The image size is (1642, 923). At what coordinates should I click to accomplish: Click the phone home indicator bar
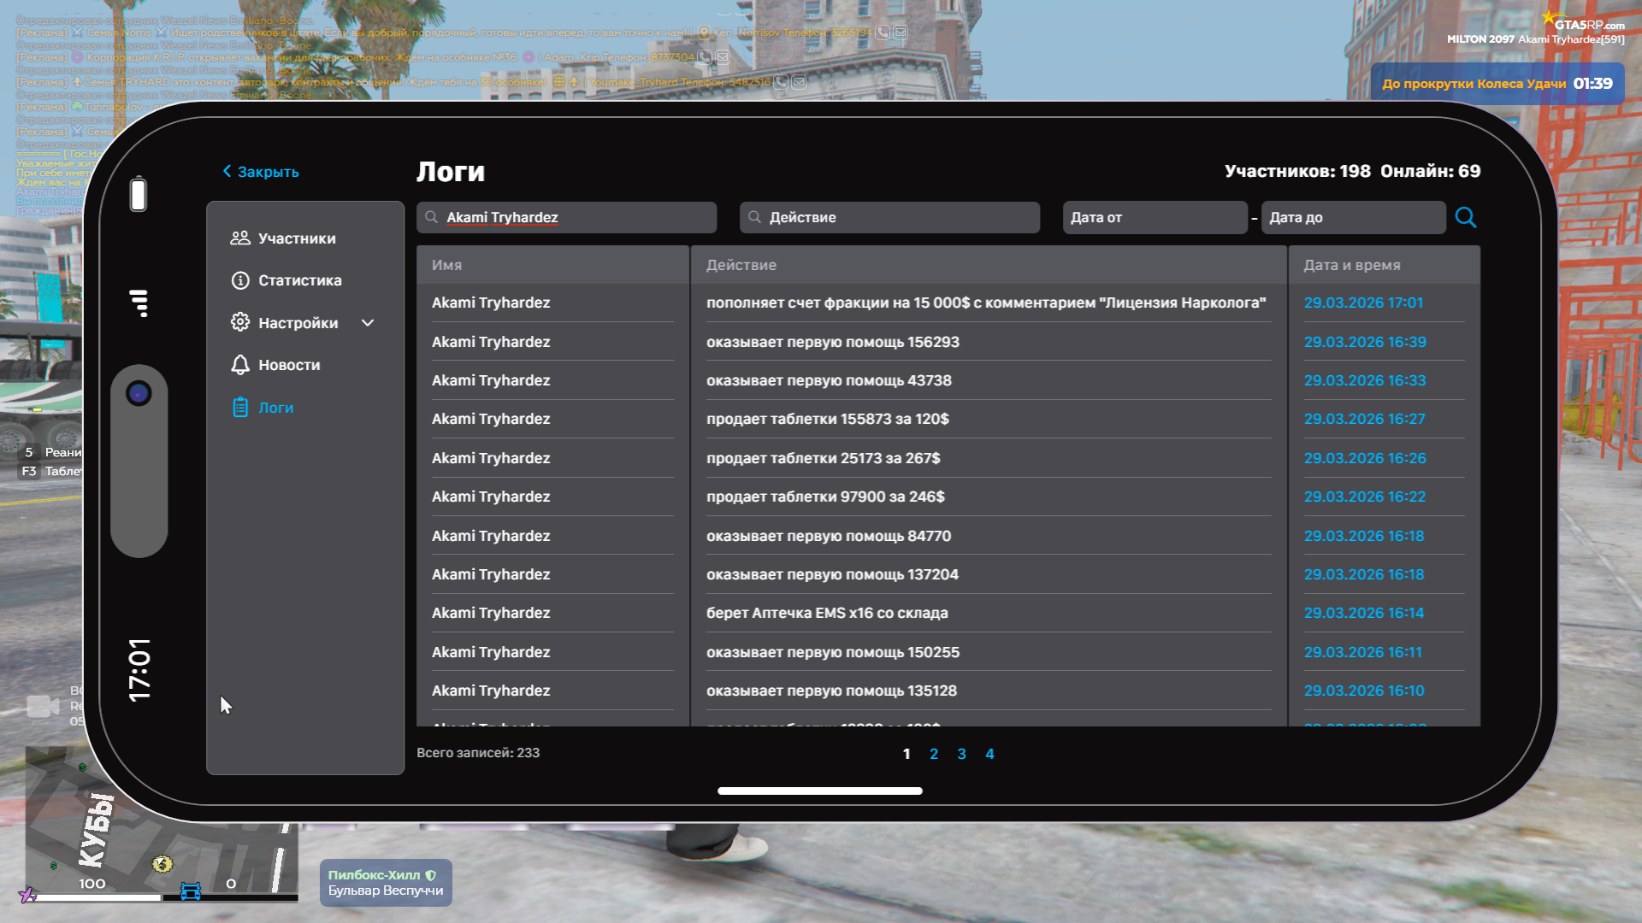(819, 791)
